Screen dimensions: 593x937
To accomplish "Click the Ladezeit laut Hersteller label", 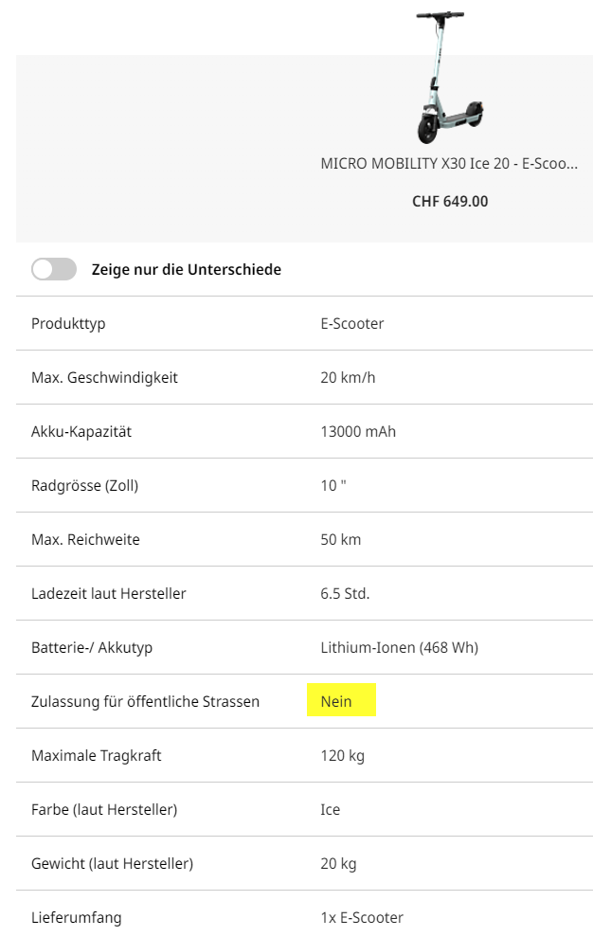I will click(108, 593).
